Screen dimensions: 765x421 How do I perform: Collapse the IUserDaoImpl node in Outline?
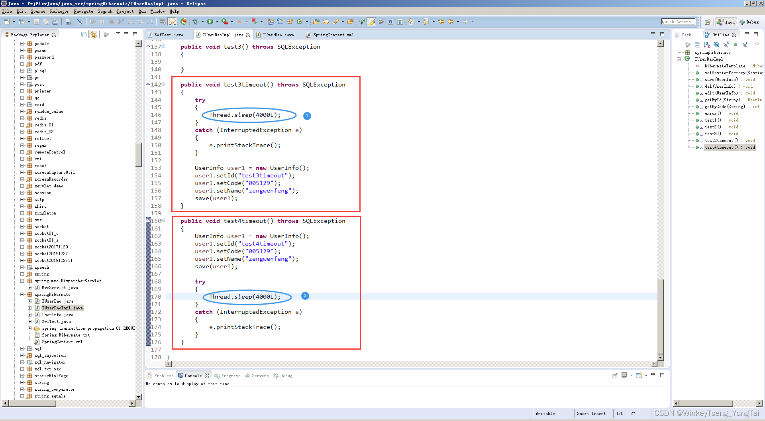click(x=679, y=59)
